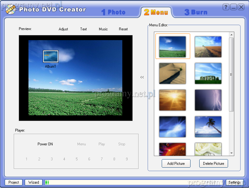The image size is (249, 188).
Task: Select the blue light rays thumbnail
Action: (172, 127)
